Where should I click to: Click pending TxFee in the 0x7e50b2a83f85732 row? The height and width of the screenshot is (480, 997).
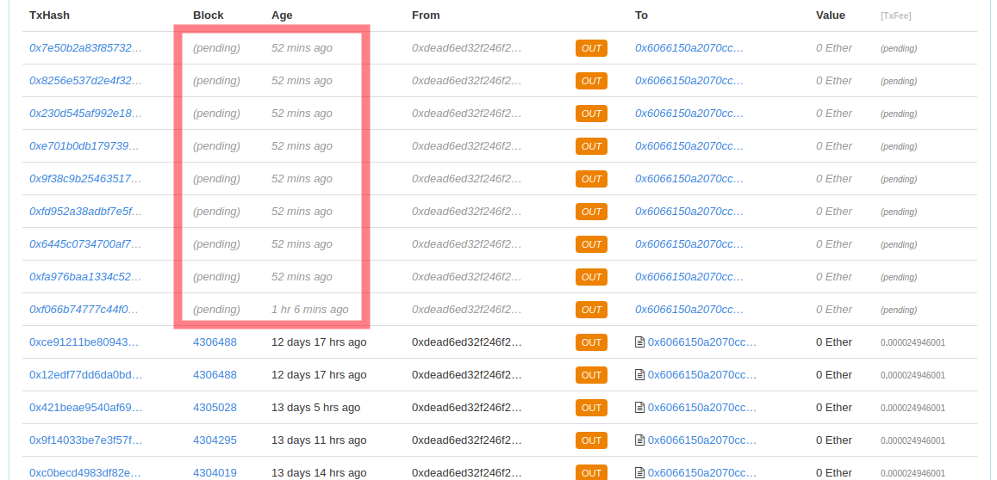pos(899,48)
